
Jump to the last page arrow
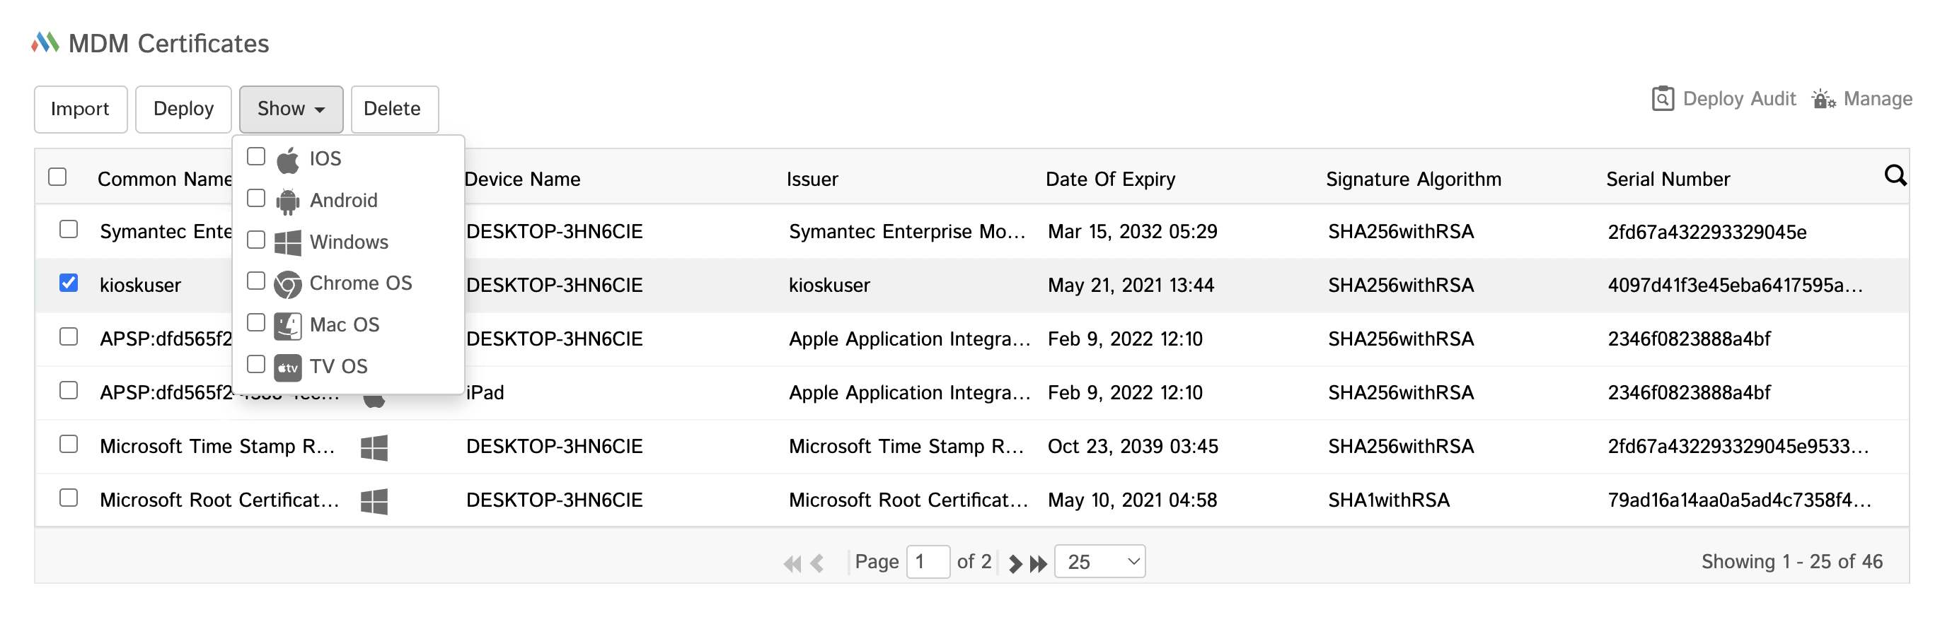(x=1039, y=563)
